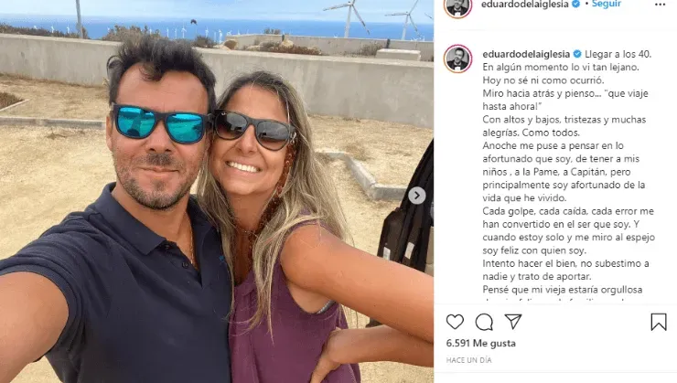Click the caption text starting 'Llegar a los 40'

click(x=567, y=173)
